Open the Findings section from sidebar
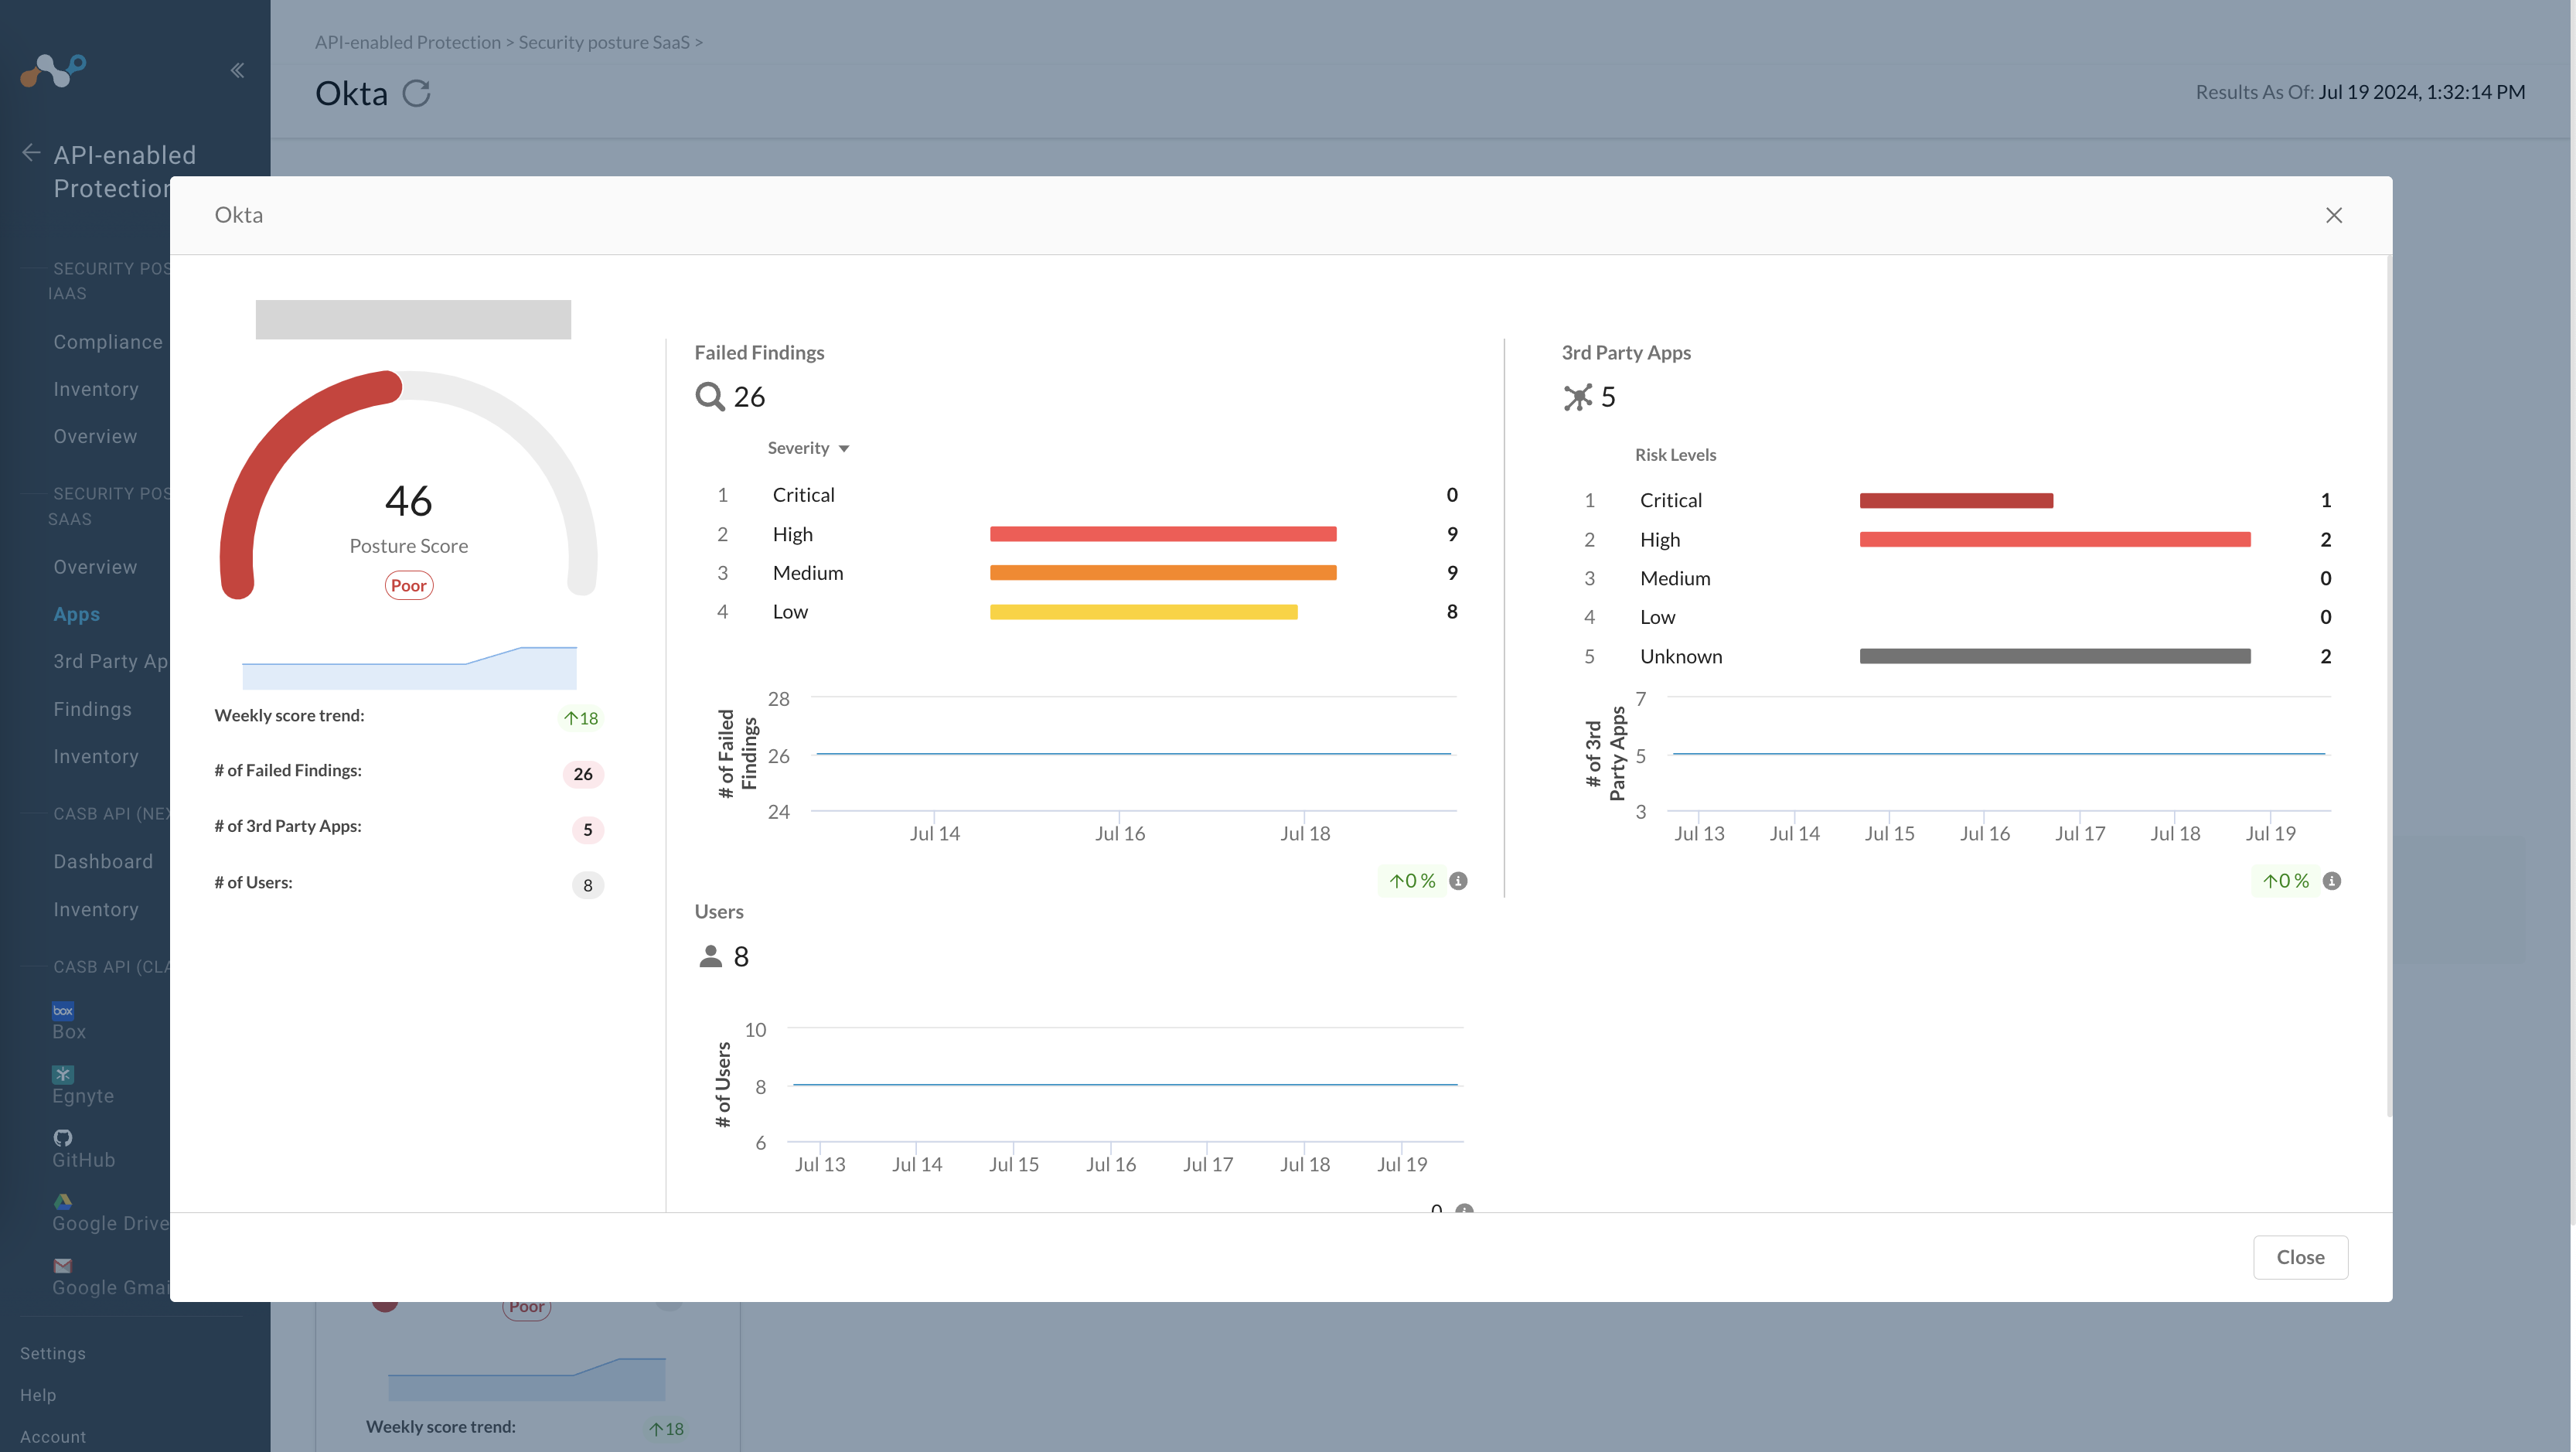The height and width of the screenshot is (1452, 2576). (91, 708)
